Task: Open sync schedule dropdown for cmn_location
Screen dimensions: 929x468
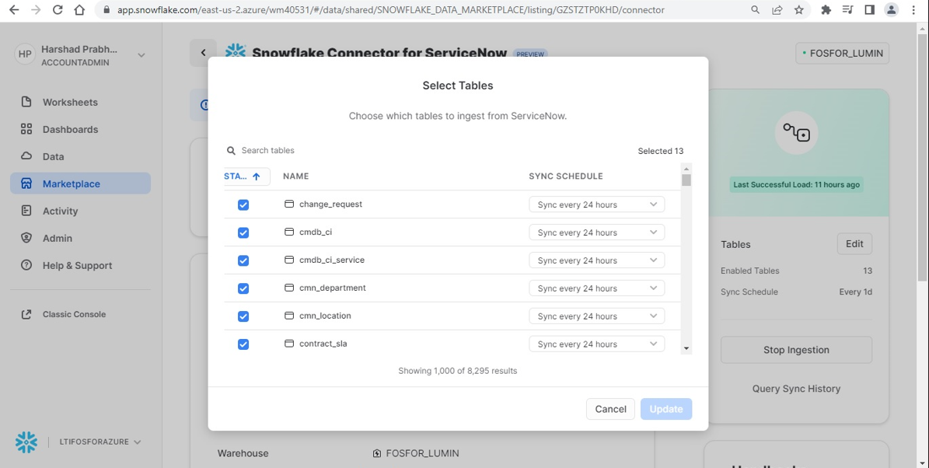Action: click(x=596, y=316)
